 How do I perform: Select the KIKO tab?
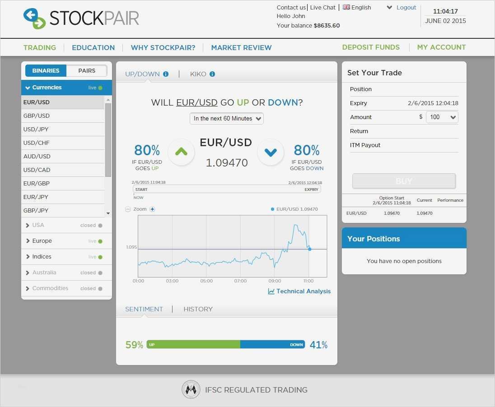(198, 74)
